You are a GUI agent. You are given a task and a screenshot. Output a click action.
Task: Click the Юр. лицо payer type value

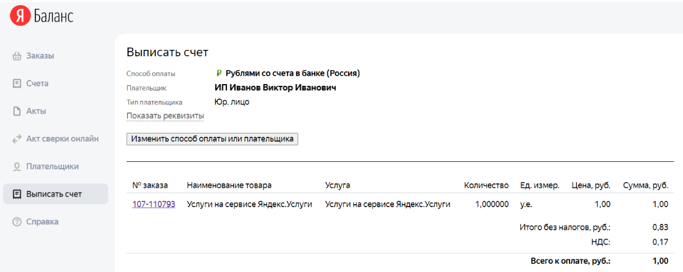[x=232, y=102]
